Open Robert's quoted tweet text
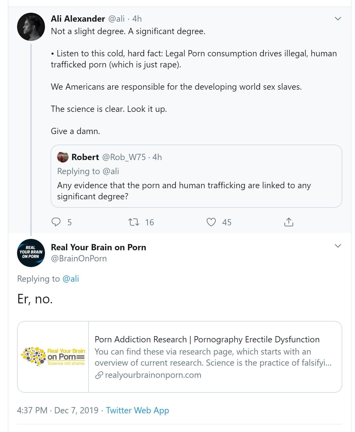Image resolution: width=355 pixels, height=432 pixels. click(184, 191)
